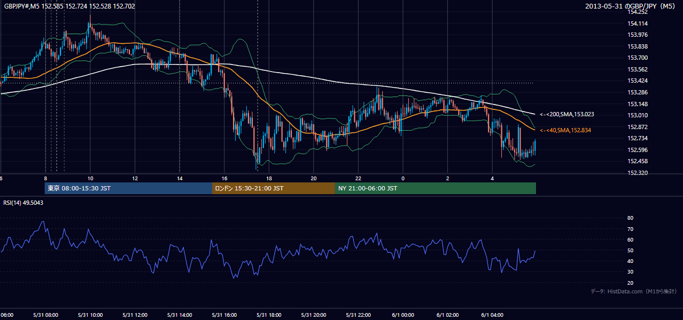The width and height of the screenshot is (683, 320).
Task: Click hour tick 14 under price chart
Action: point(180,178)
